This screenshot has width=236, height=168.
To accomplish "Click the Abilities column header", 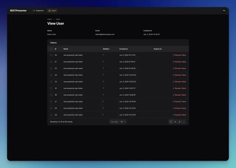I will 106,49.
